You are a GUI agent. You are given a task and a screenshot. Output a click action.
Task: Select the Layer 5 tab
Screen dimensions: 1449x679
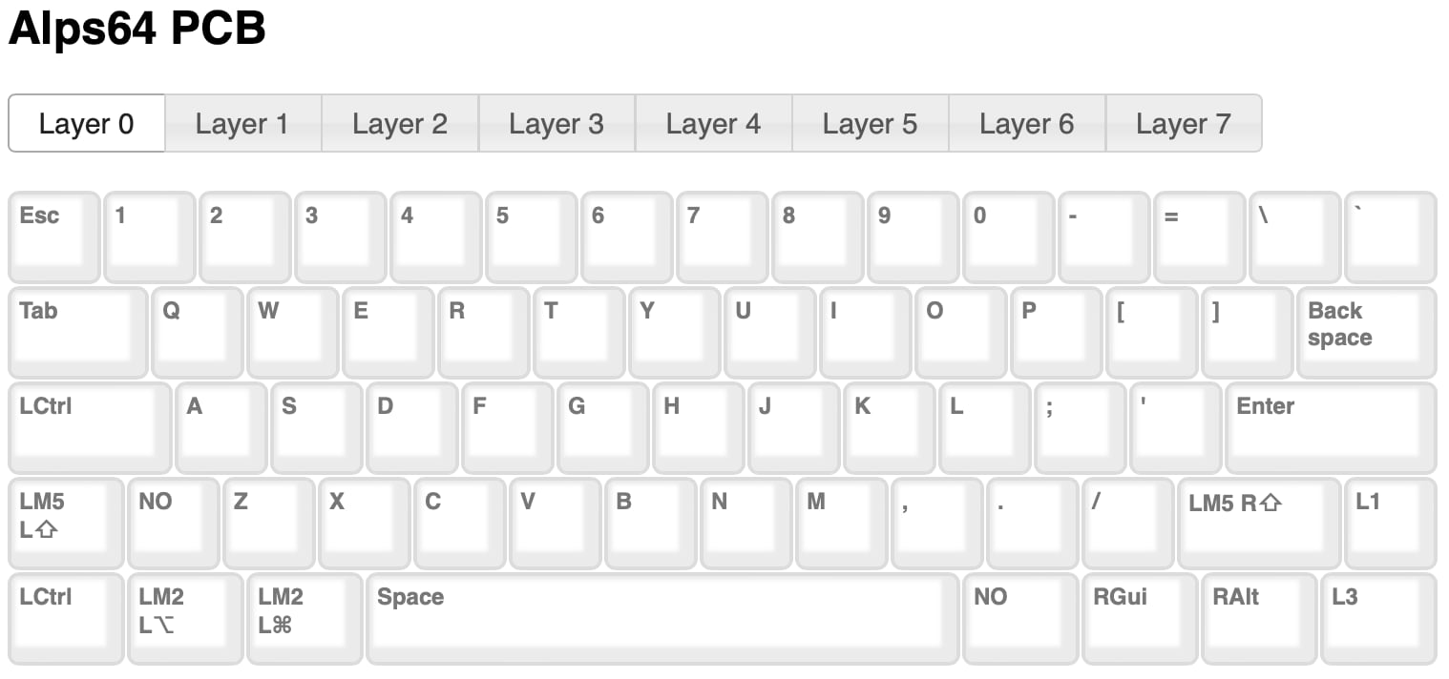[870, 123]
